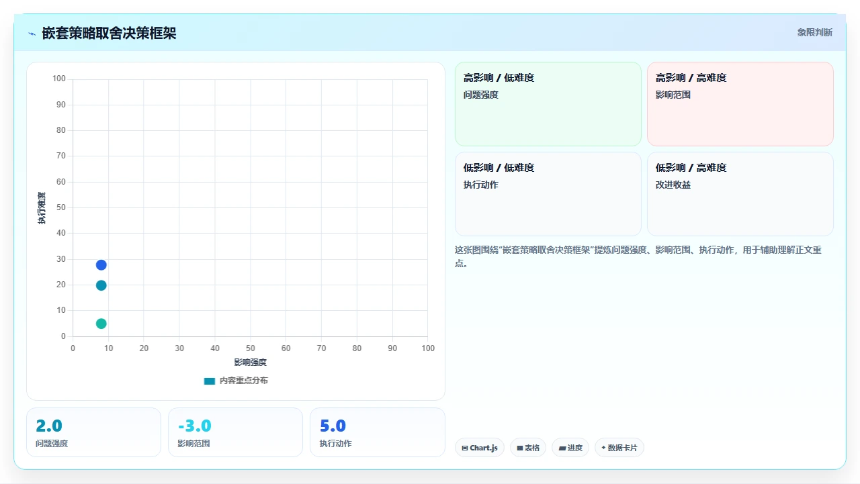Click the teal legend color box
This screenshot has width=860, height=484.
pyautogui.click(x=210, y=381)
